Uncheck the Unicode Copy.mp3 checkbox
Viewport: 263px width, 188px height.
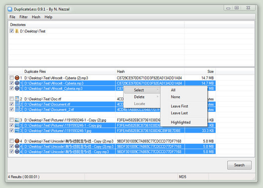point(11,151)
